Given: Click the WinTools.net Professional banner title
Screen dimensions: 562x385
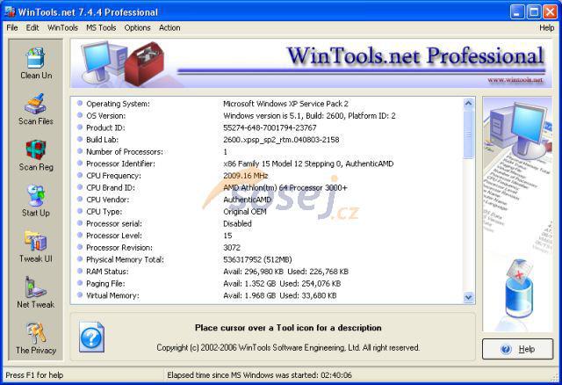Looking at the screenshot, I should point(415,55).
